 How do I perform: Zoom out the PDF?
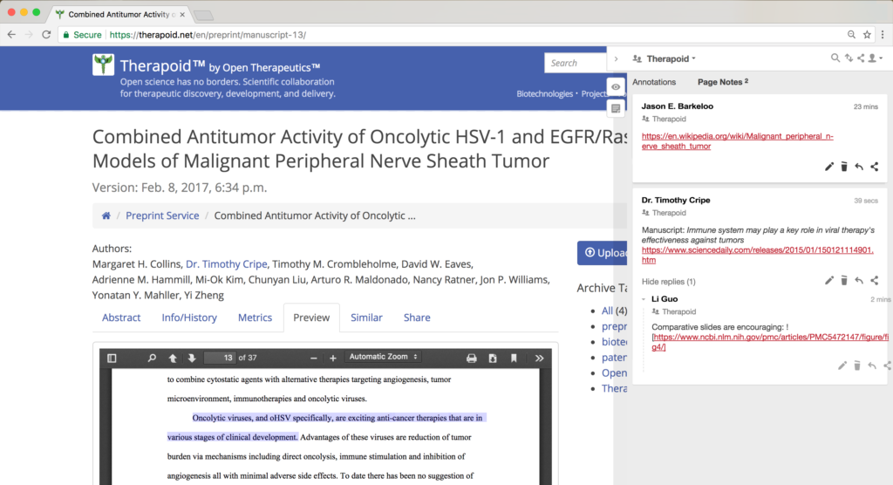[313, 358]
